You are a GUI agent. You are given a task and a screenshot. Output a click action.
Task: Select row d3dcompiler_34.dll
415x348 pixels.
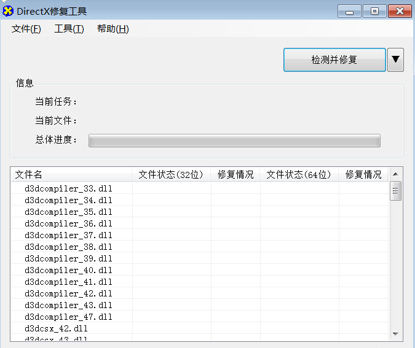(x=200, y=200)
